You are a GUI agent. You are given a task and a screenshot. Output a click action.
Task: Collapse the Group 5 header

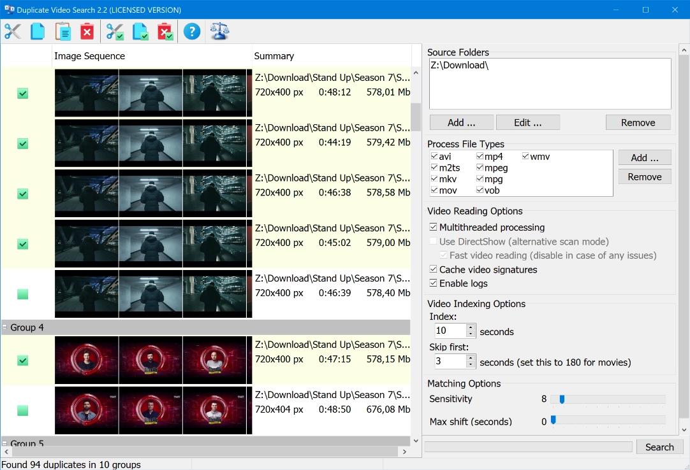[x=6, y=444]
